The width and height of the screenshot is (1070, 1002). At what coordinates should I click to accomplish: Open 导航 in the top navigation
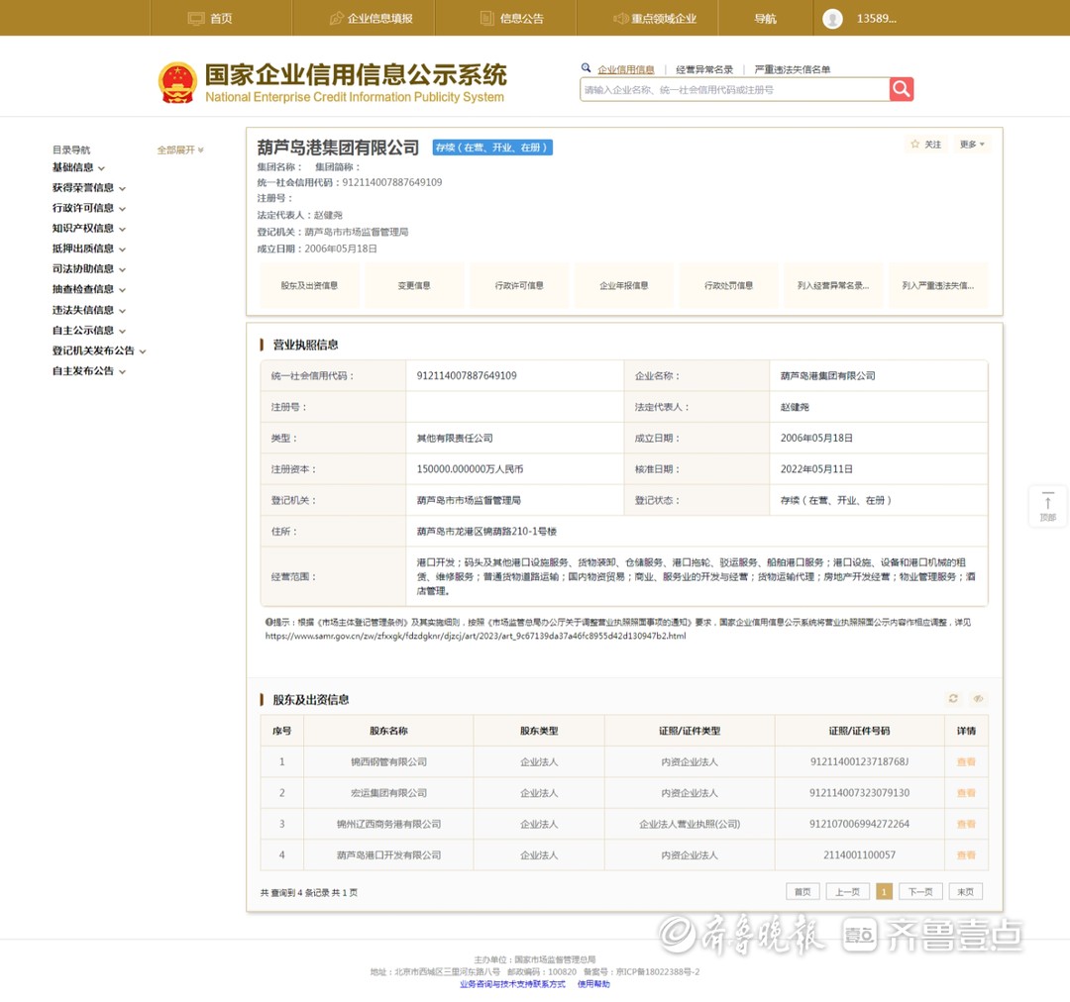(765, 19)
